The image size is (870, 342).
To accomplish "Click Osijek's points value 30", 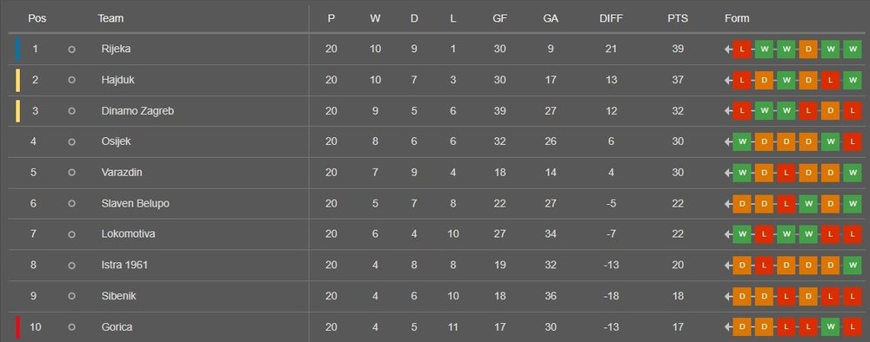I will (x=678, y=141).
